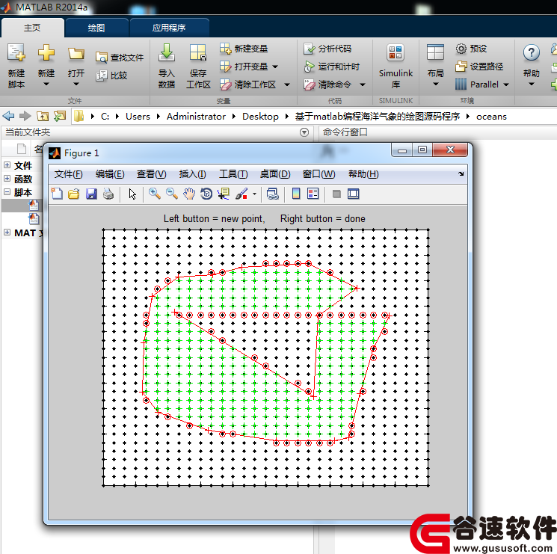Click Set Path (设置路径)

click(x=479, y=67)
